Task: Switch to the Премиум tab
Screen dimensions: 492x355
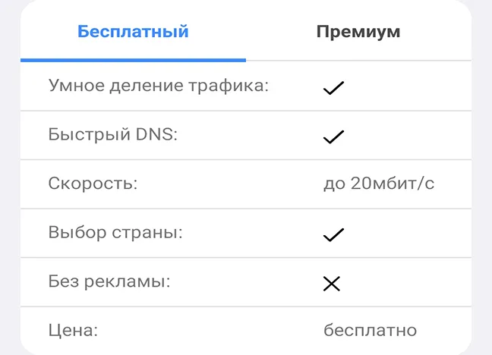Action: [358, 32]
